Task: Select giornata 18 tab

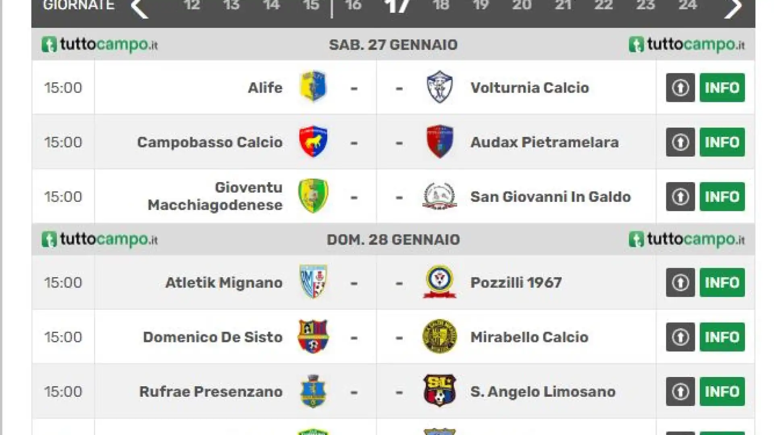Action: pos(441,6)
